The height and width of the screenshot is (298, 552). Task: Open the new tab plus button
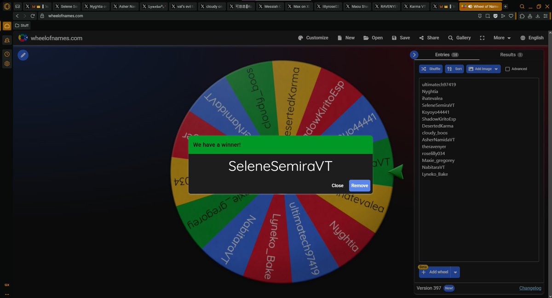point(506,6)
